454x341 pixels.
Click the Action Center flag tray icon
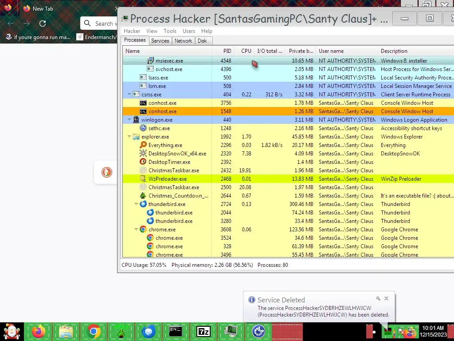coord(401,332)
